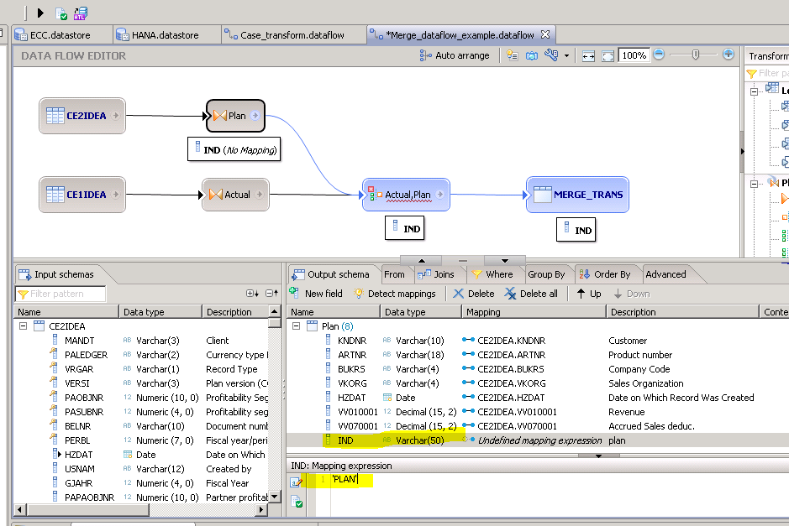The width and height of the screenshot is (789, 526).
Task: Collapse the Plan (8) output schema node
Action: click(296, 325)
